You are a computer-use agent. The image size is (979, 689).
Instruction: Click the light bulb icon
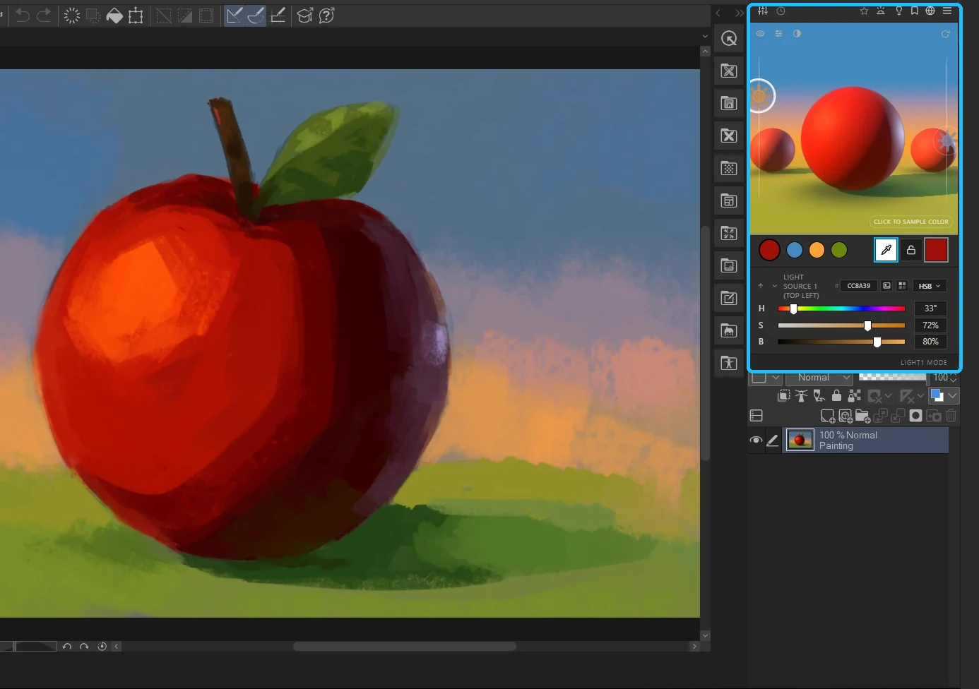coord(898,11)
